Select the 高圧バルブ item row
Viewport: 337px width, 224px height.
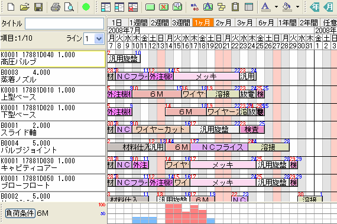point(53,59)
